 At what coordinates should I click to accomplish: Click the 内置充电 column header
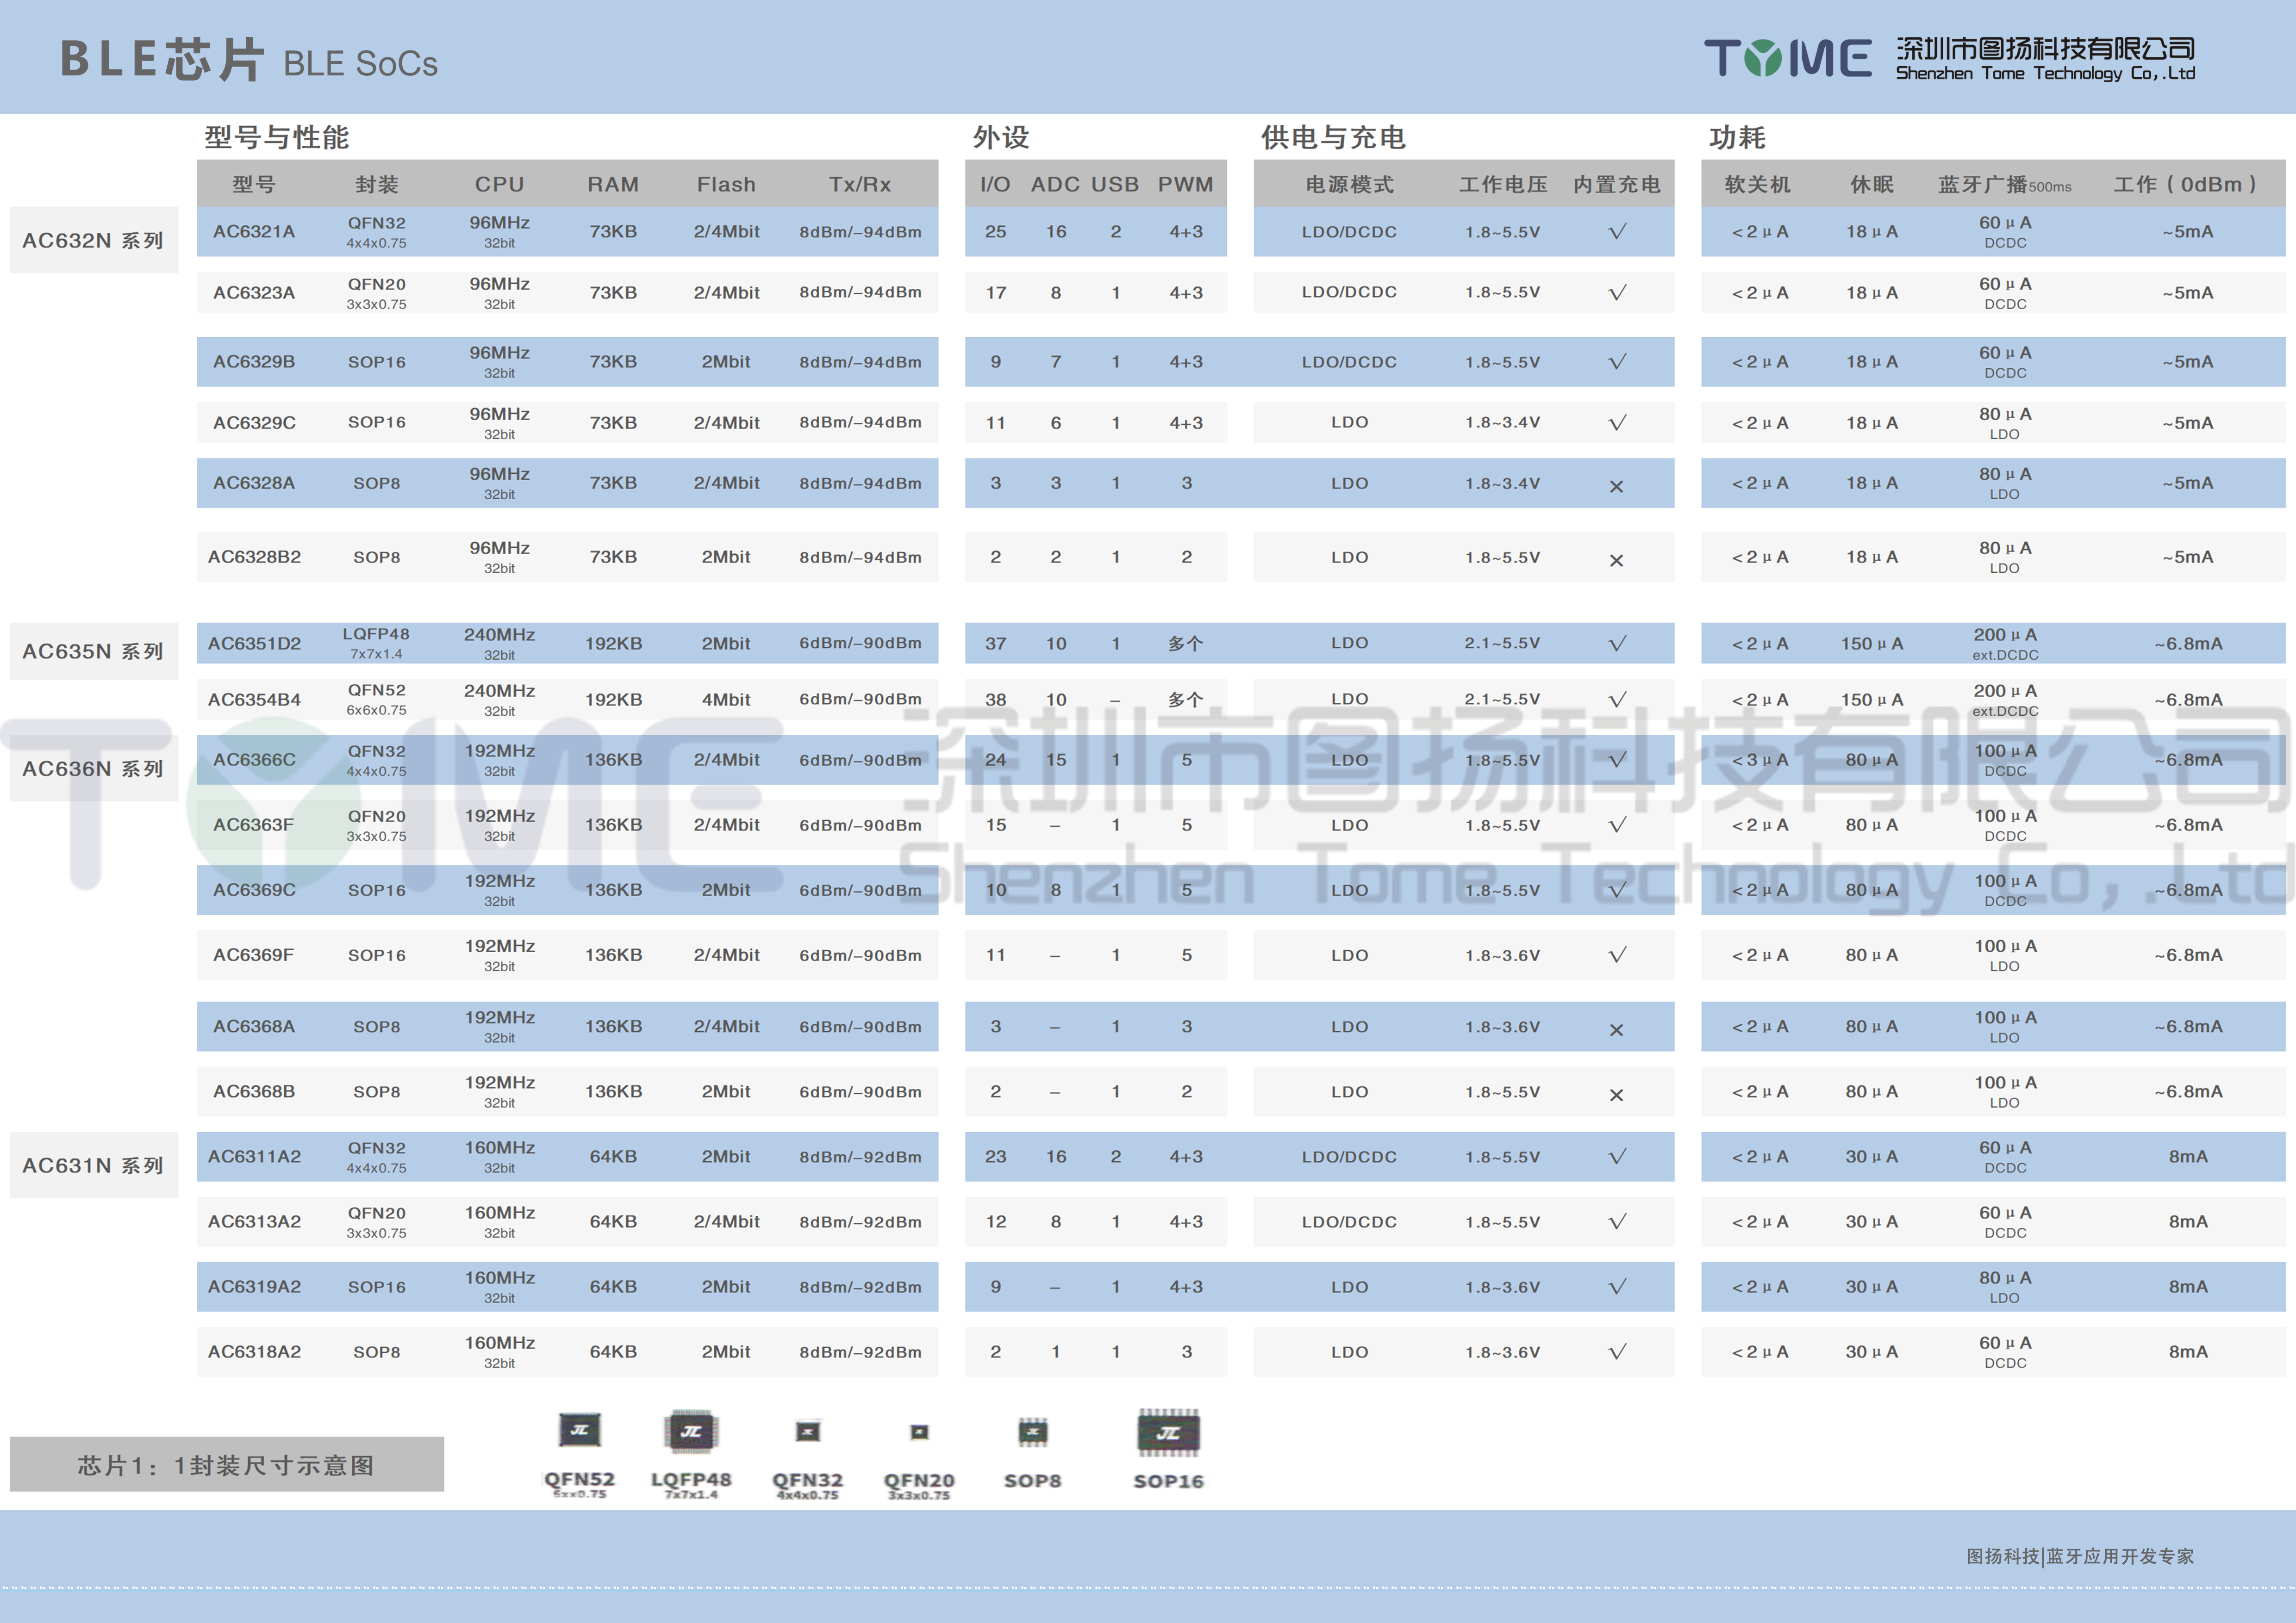tap(1617, 185)
